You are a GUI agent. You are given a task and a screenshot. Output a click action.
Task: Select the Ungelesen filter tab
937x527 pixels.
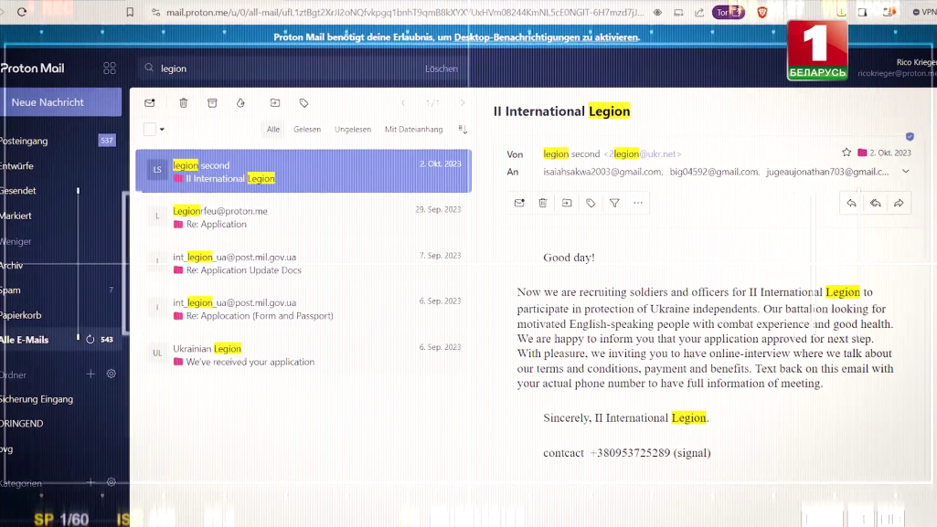coord(353,129)
